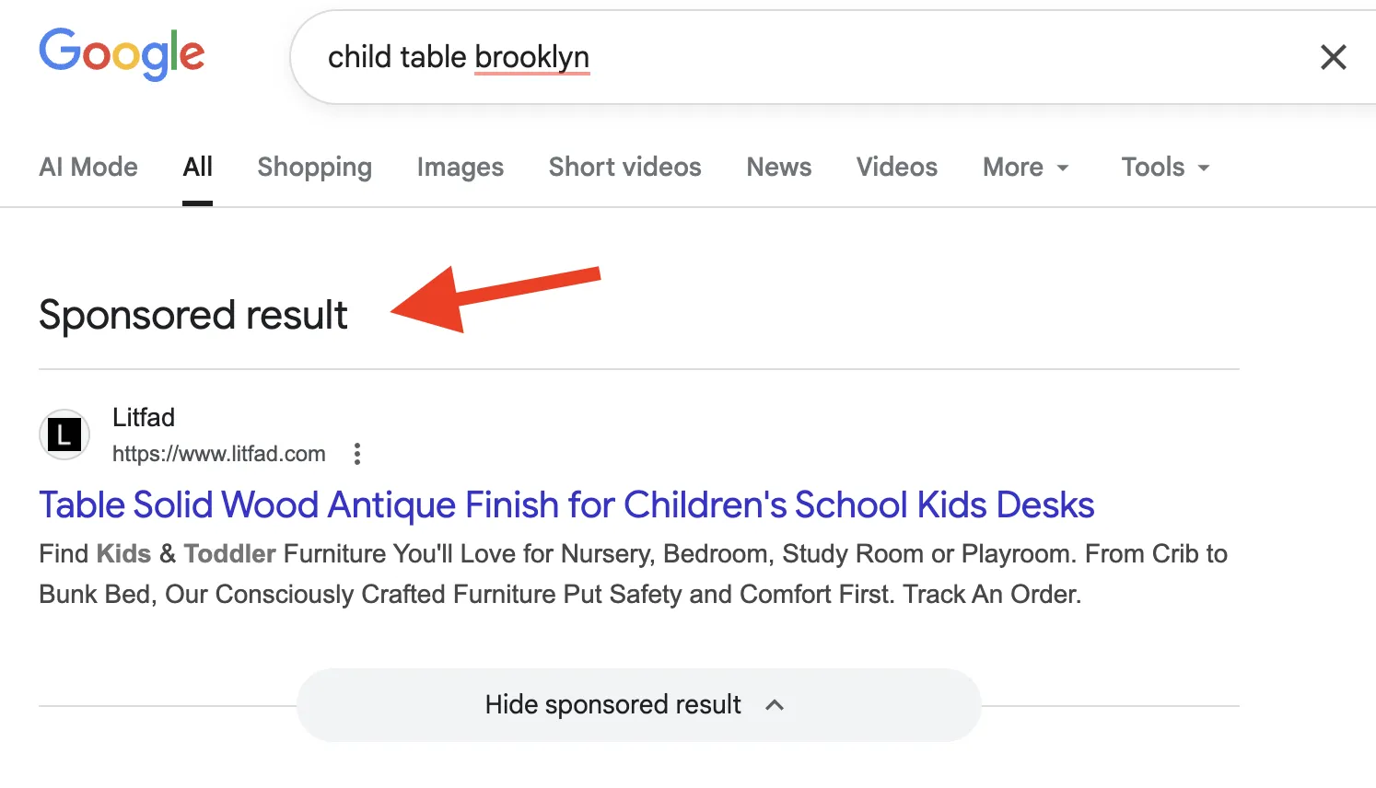Open the Litfad children's desk result link
This screenshot has height=788, width=1376.
coord(566,504)
